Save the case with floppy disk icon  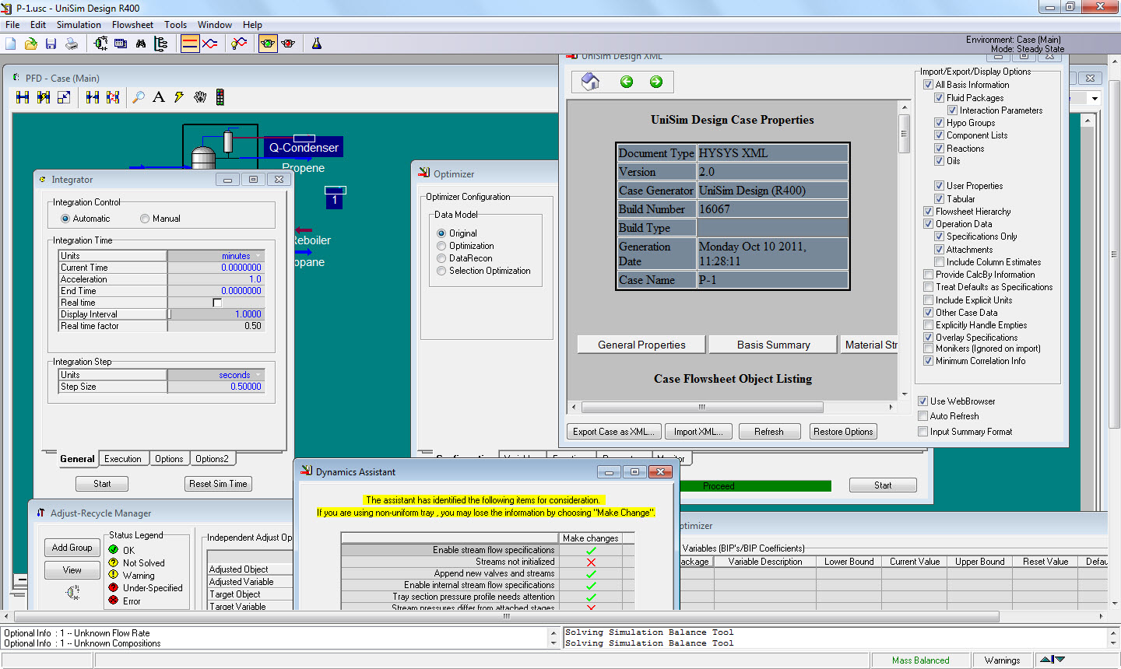51,44
